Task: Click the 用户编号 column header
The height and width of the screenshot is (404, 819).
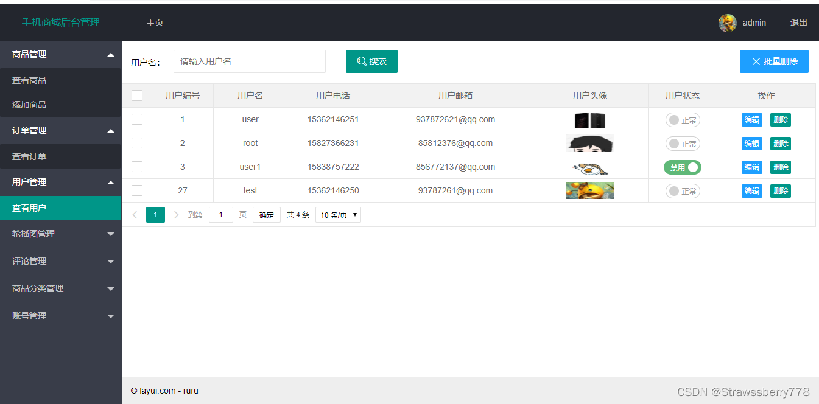Action: tap(183, 96)
